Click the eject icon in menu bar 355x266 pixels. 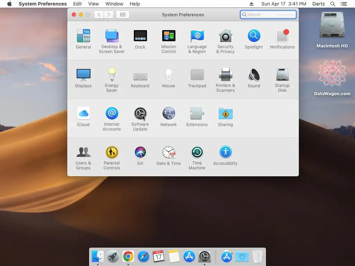(x=251, y=4)
